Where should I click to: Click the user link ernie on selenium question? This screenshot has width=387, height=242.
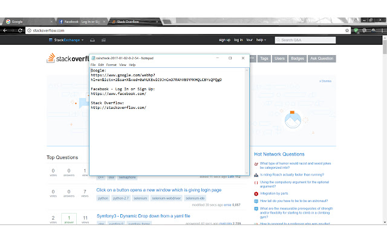(x=227, y=205)
